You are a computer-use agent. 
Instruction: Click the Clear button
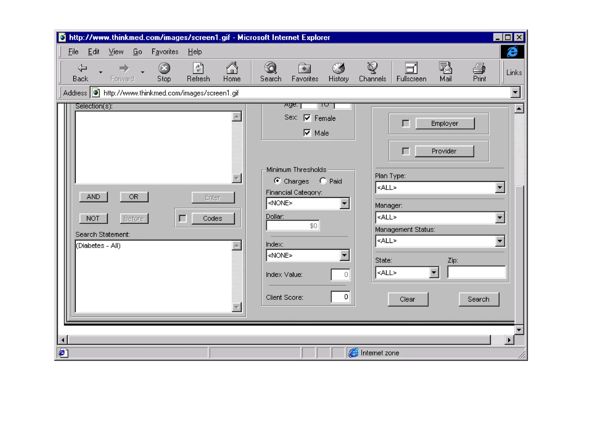coord(408,299)
